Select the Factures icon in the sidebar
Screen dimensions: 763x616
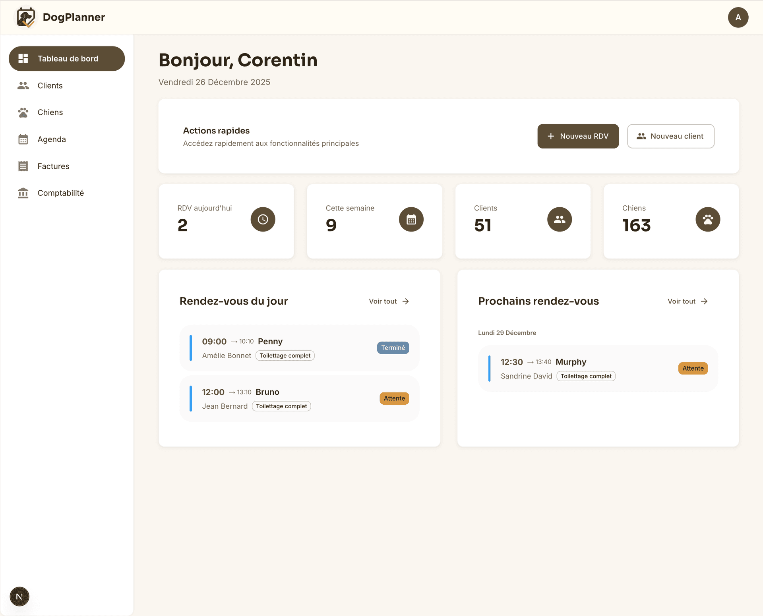23,166
